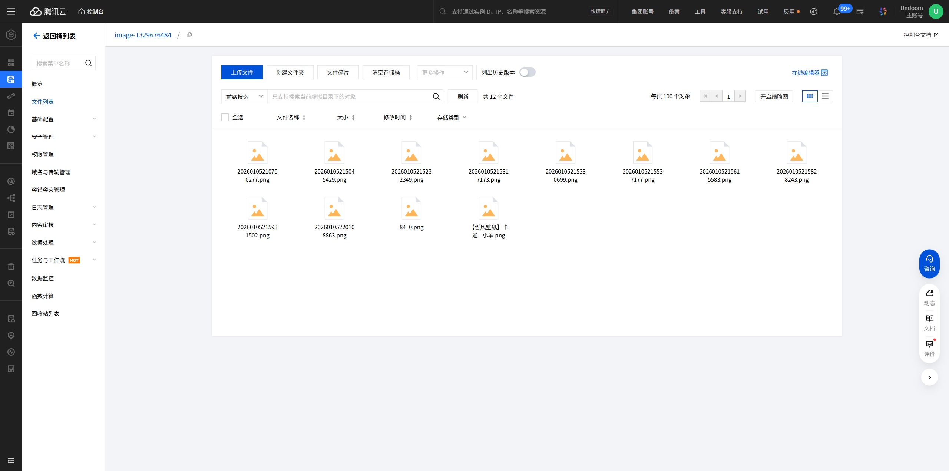Open the hamburger menu in top bar
Screen dimensions: 949x471
[11, 11]
